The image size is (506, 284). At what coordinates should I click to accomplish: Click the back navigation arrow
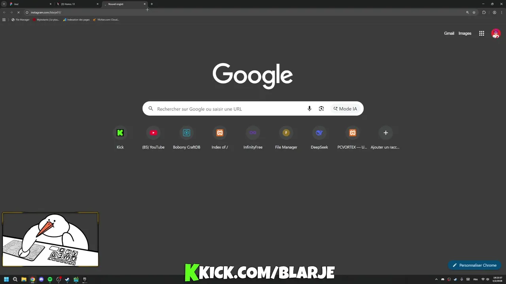[4, 12]
